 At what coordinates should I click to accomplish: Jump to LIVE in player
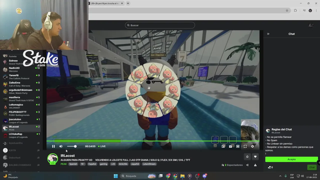102,146
